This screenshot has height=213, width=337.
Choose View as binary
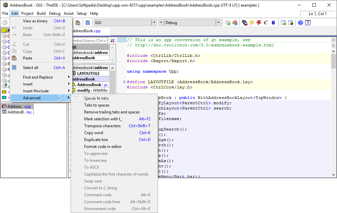[x=41, y=21]
